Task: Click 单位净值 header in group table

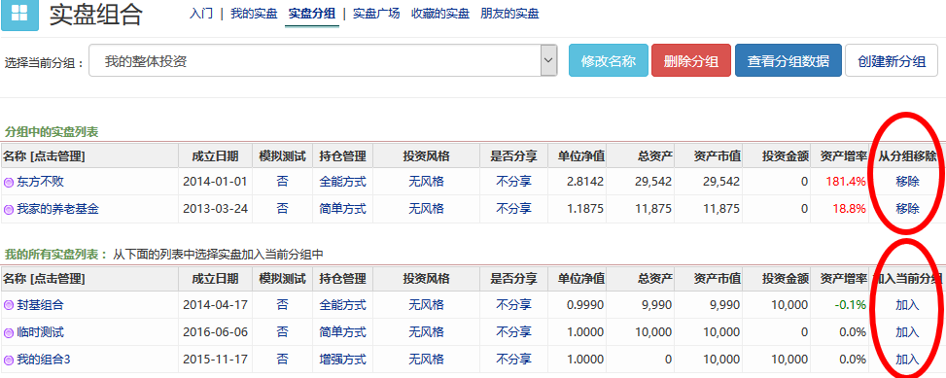Action: tap(581, 156)
